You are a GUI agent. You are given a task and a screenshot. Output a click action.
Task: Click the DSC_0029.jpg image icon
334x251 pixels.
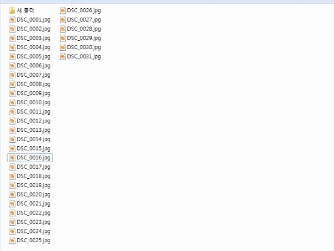(62, 38)
